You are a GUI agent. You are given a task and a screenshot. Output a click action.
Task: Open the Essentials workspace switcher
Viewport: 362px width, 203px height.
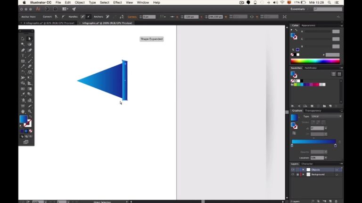[x=299, y=9]
